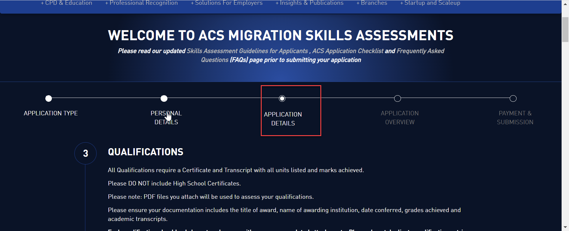The height and width of the screenshot is (231, 569).
Task: Open the ACS Application Checklist link
Action: 348,51
